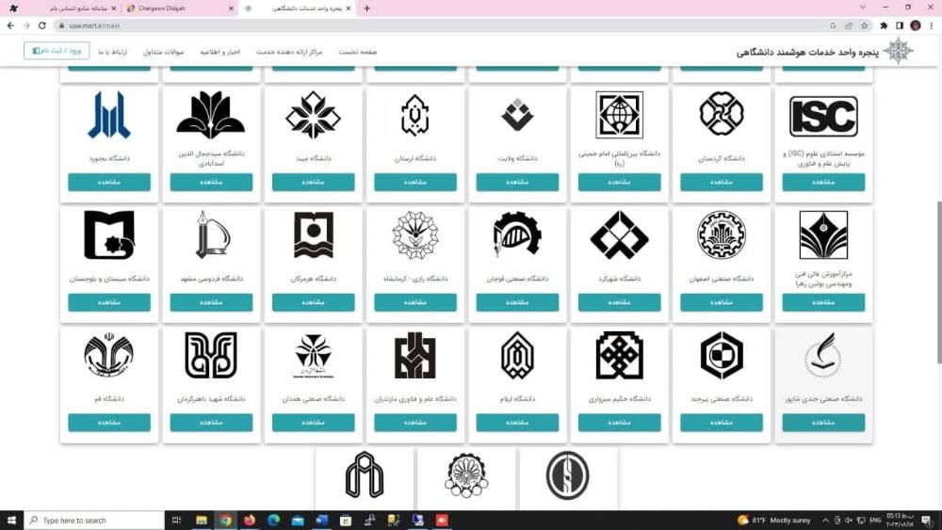Click the Birjand University of Technology logo
Viewport: 942px width, 530px height.
[722, 355]
